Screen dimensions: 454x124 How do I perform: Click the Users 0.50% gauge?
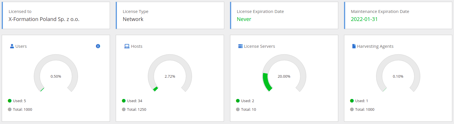pyautogui.click(x=56, y=73)
